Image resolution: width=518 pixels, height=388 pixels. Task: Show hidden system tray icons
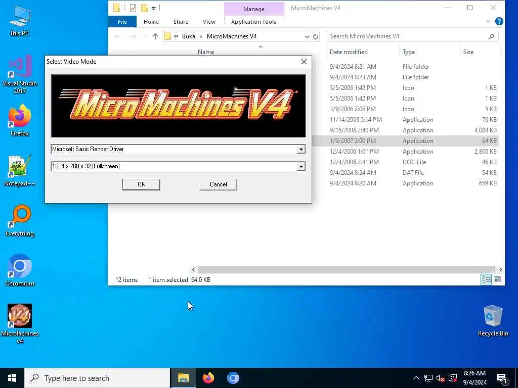pos(416,378)
